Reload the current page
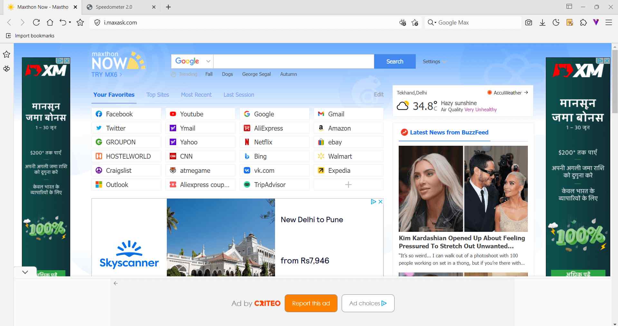Image resolution: width=618 pixels, height=326 pixels. click(x=36, y=22)
